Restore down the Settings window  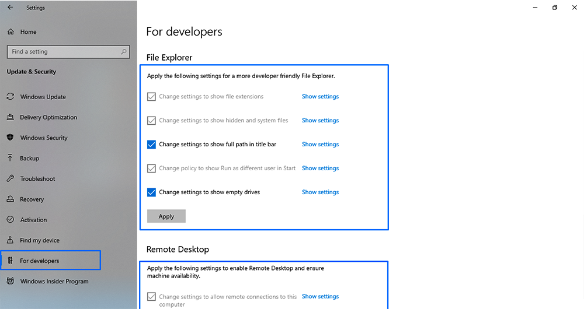click(555, 8)
